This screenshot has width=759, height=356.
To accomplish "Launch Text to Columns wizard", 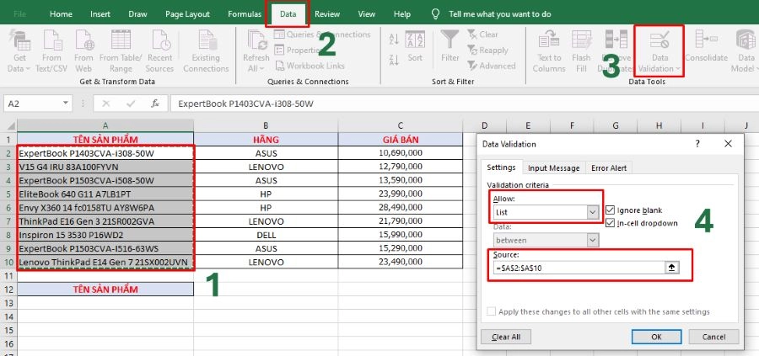I will point(549,51).
